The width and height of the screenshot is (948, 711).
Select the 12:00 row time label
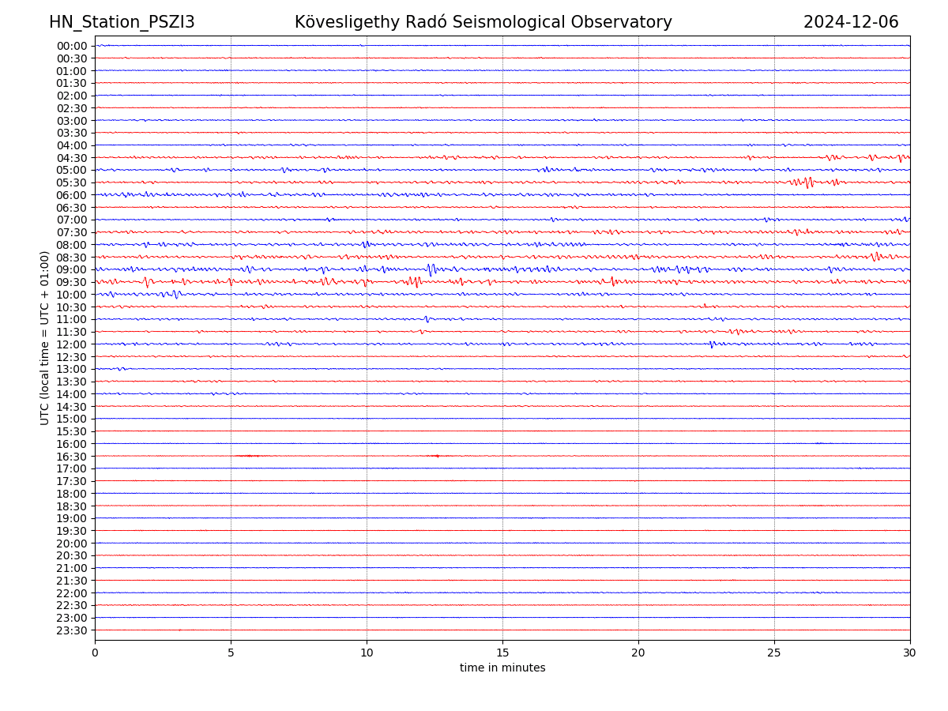[x=72, y=344]
